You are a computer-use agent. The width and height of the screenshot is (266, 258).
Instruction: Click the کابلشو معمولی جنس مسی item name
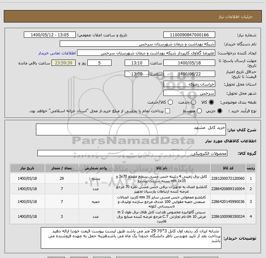[x=162, y=202]
